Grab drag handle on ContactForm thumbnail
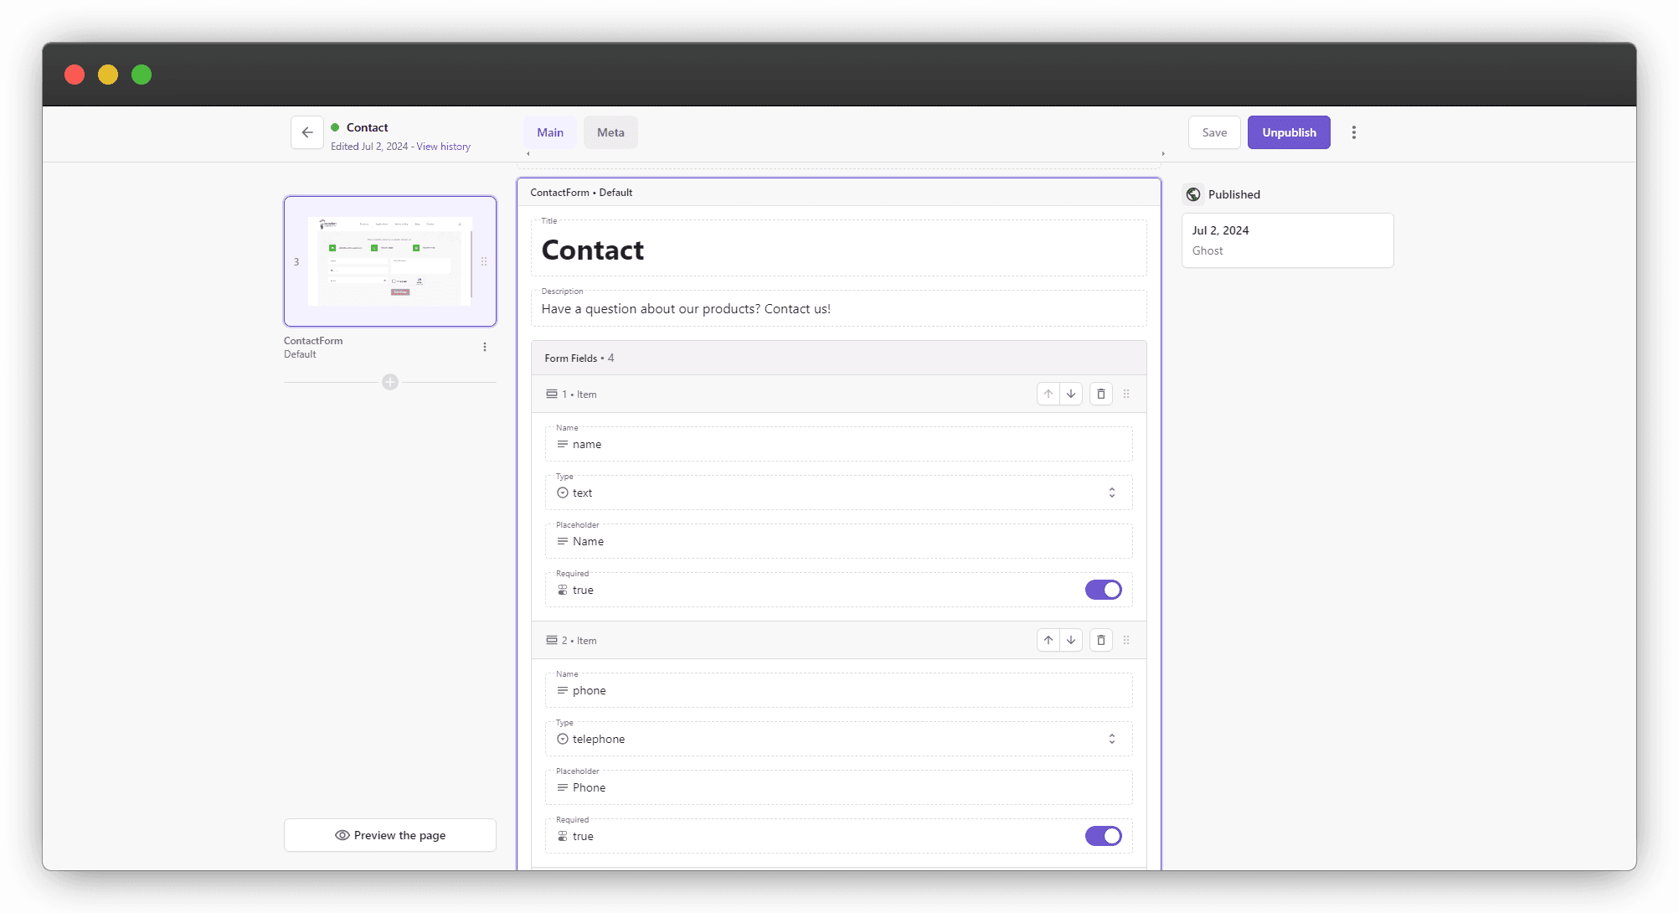The width and height of the screenshot is (1679, 913). [484, 261]
